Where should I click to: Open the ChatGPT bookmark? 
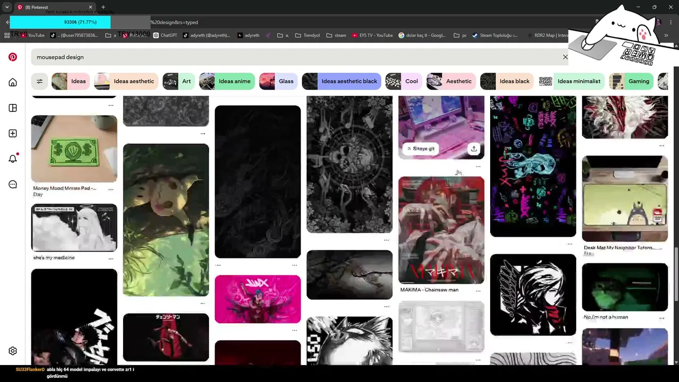tap(165, 36)
